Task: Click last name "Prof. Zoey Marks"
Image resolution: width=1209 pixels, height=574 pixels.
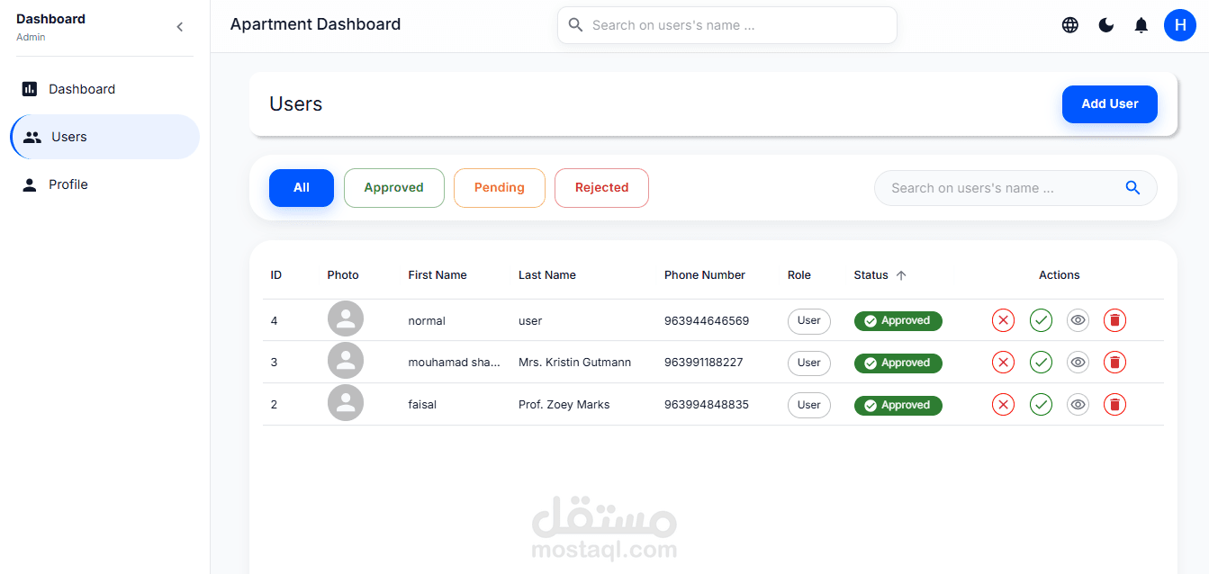Action: 564,405
